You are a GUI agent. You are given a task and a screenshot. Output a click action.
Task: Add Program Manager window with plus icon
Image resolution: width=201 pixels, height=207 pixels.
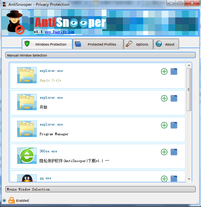164,125
